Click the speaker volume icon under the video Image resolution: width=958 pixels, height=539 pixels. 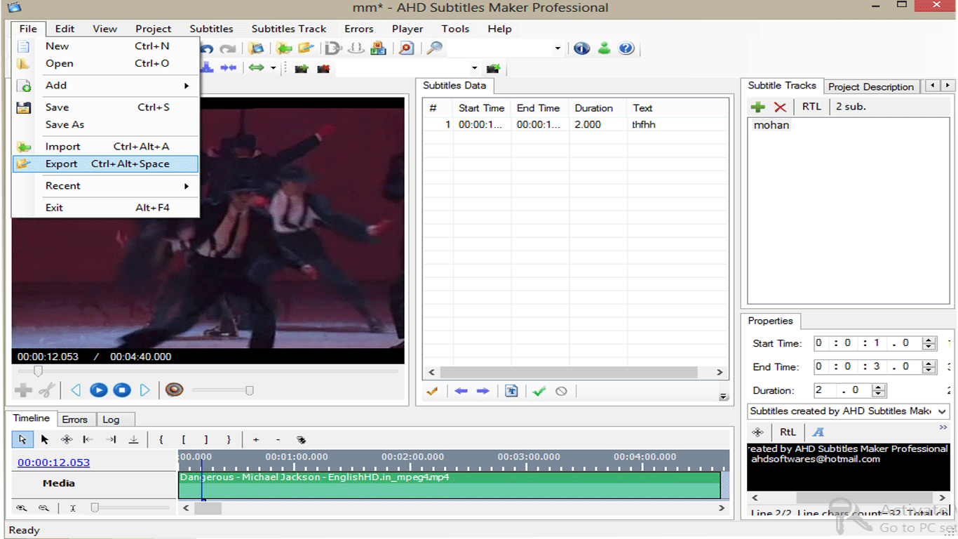pyautogui.click(x=174, y=390)
